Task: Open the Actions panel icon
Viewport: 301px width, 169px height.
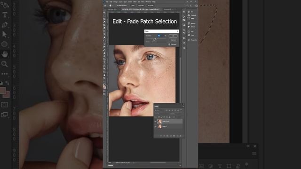Action: coord(189,27)
